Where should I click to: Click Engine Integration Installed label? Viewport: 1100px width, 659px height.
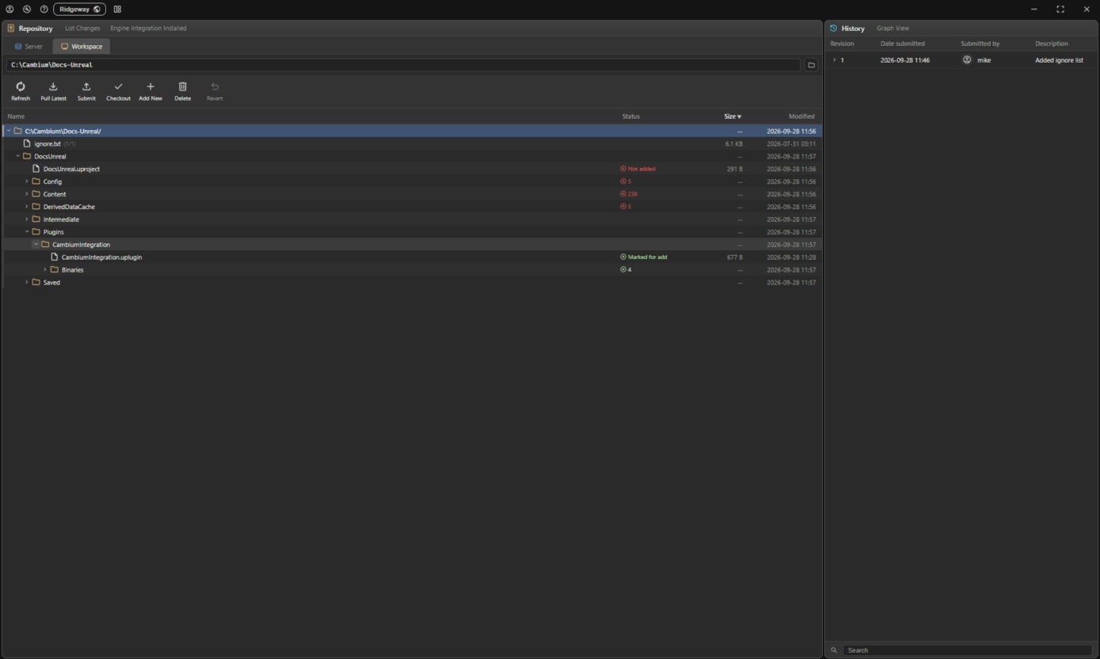(148, 29)
